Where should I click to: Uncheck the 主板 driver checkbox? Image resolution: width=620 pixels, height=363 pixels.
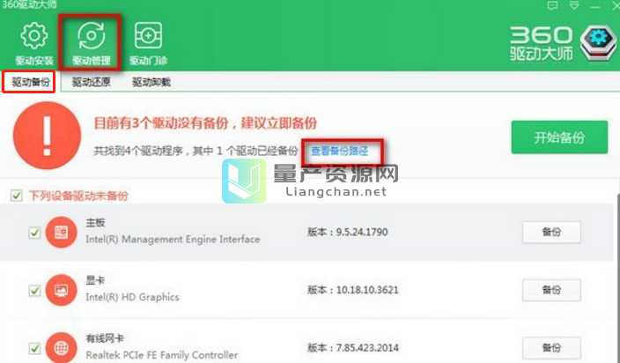click(35, 232)
